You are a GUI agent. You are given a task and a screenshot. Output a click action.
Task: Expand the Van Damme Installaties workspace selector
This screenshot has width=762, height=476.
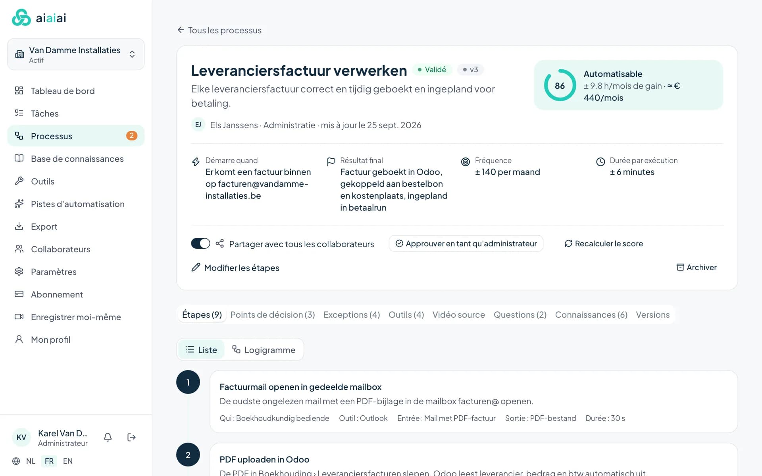76,54
